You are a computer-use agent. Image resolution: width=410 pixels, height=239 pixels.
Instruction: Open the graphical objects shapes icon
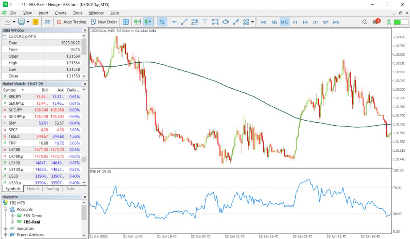(x=246, y=22)
